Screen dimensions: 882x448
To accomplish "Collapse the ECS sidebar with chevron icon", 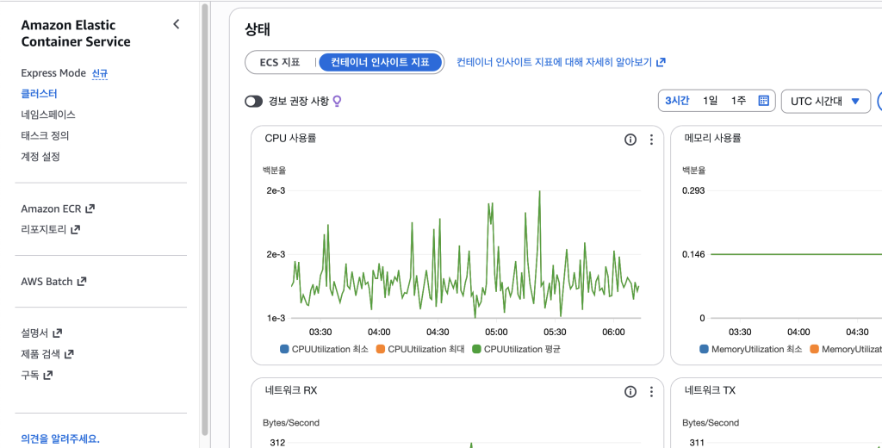I will click(x=176, y=24).
